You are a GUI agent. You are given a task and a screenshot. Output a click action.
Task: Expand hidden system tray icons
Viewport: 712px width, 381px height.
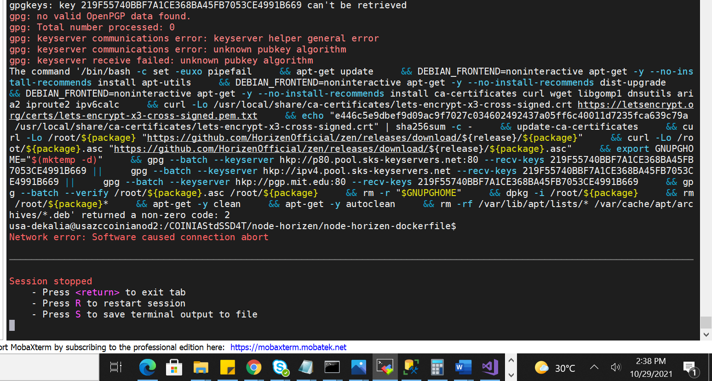click(x=594, y=367)
